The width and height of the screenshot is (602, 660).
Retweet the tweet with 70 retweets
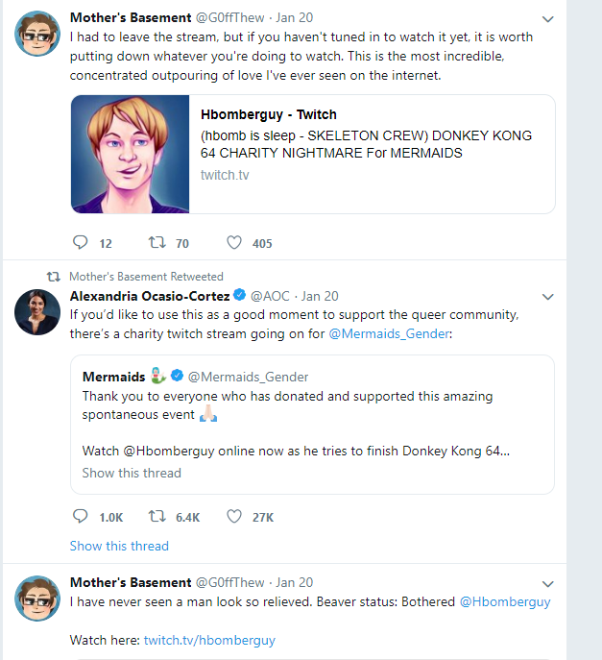[157, 242]
